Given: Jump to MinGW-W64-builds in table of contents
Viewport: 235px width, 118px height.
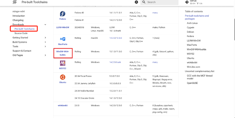Looking at the screenshot, I should 196,49.
